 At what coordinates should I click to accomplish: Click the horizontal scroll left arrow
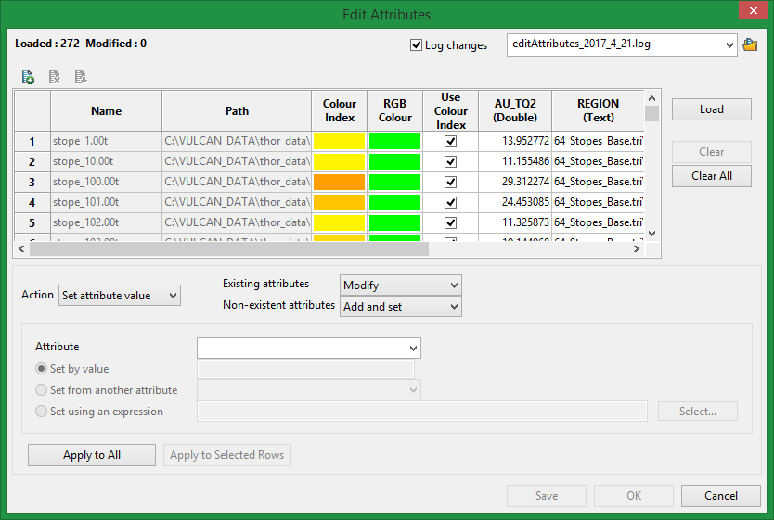(x=21, y=249)
